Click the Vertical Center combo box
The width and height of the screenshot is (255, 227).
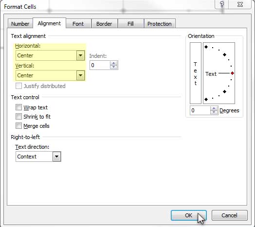click(x=50, y=75)
